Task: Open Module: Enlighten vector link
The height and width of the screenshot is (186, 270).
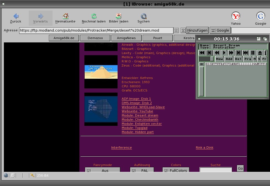Action: (142, 124)
